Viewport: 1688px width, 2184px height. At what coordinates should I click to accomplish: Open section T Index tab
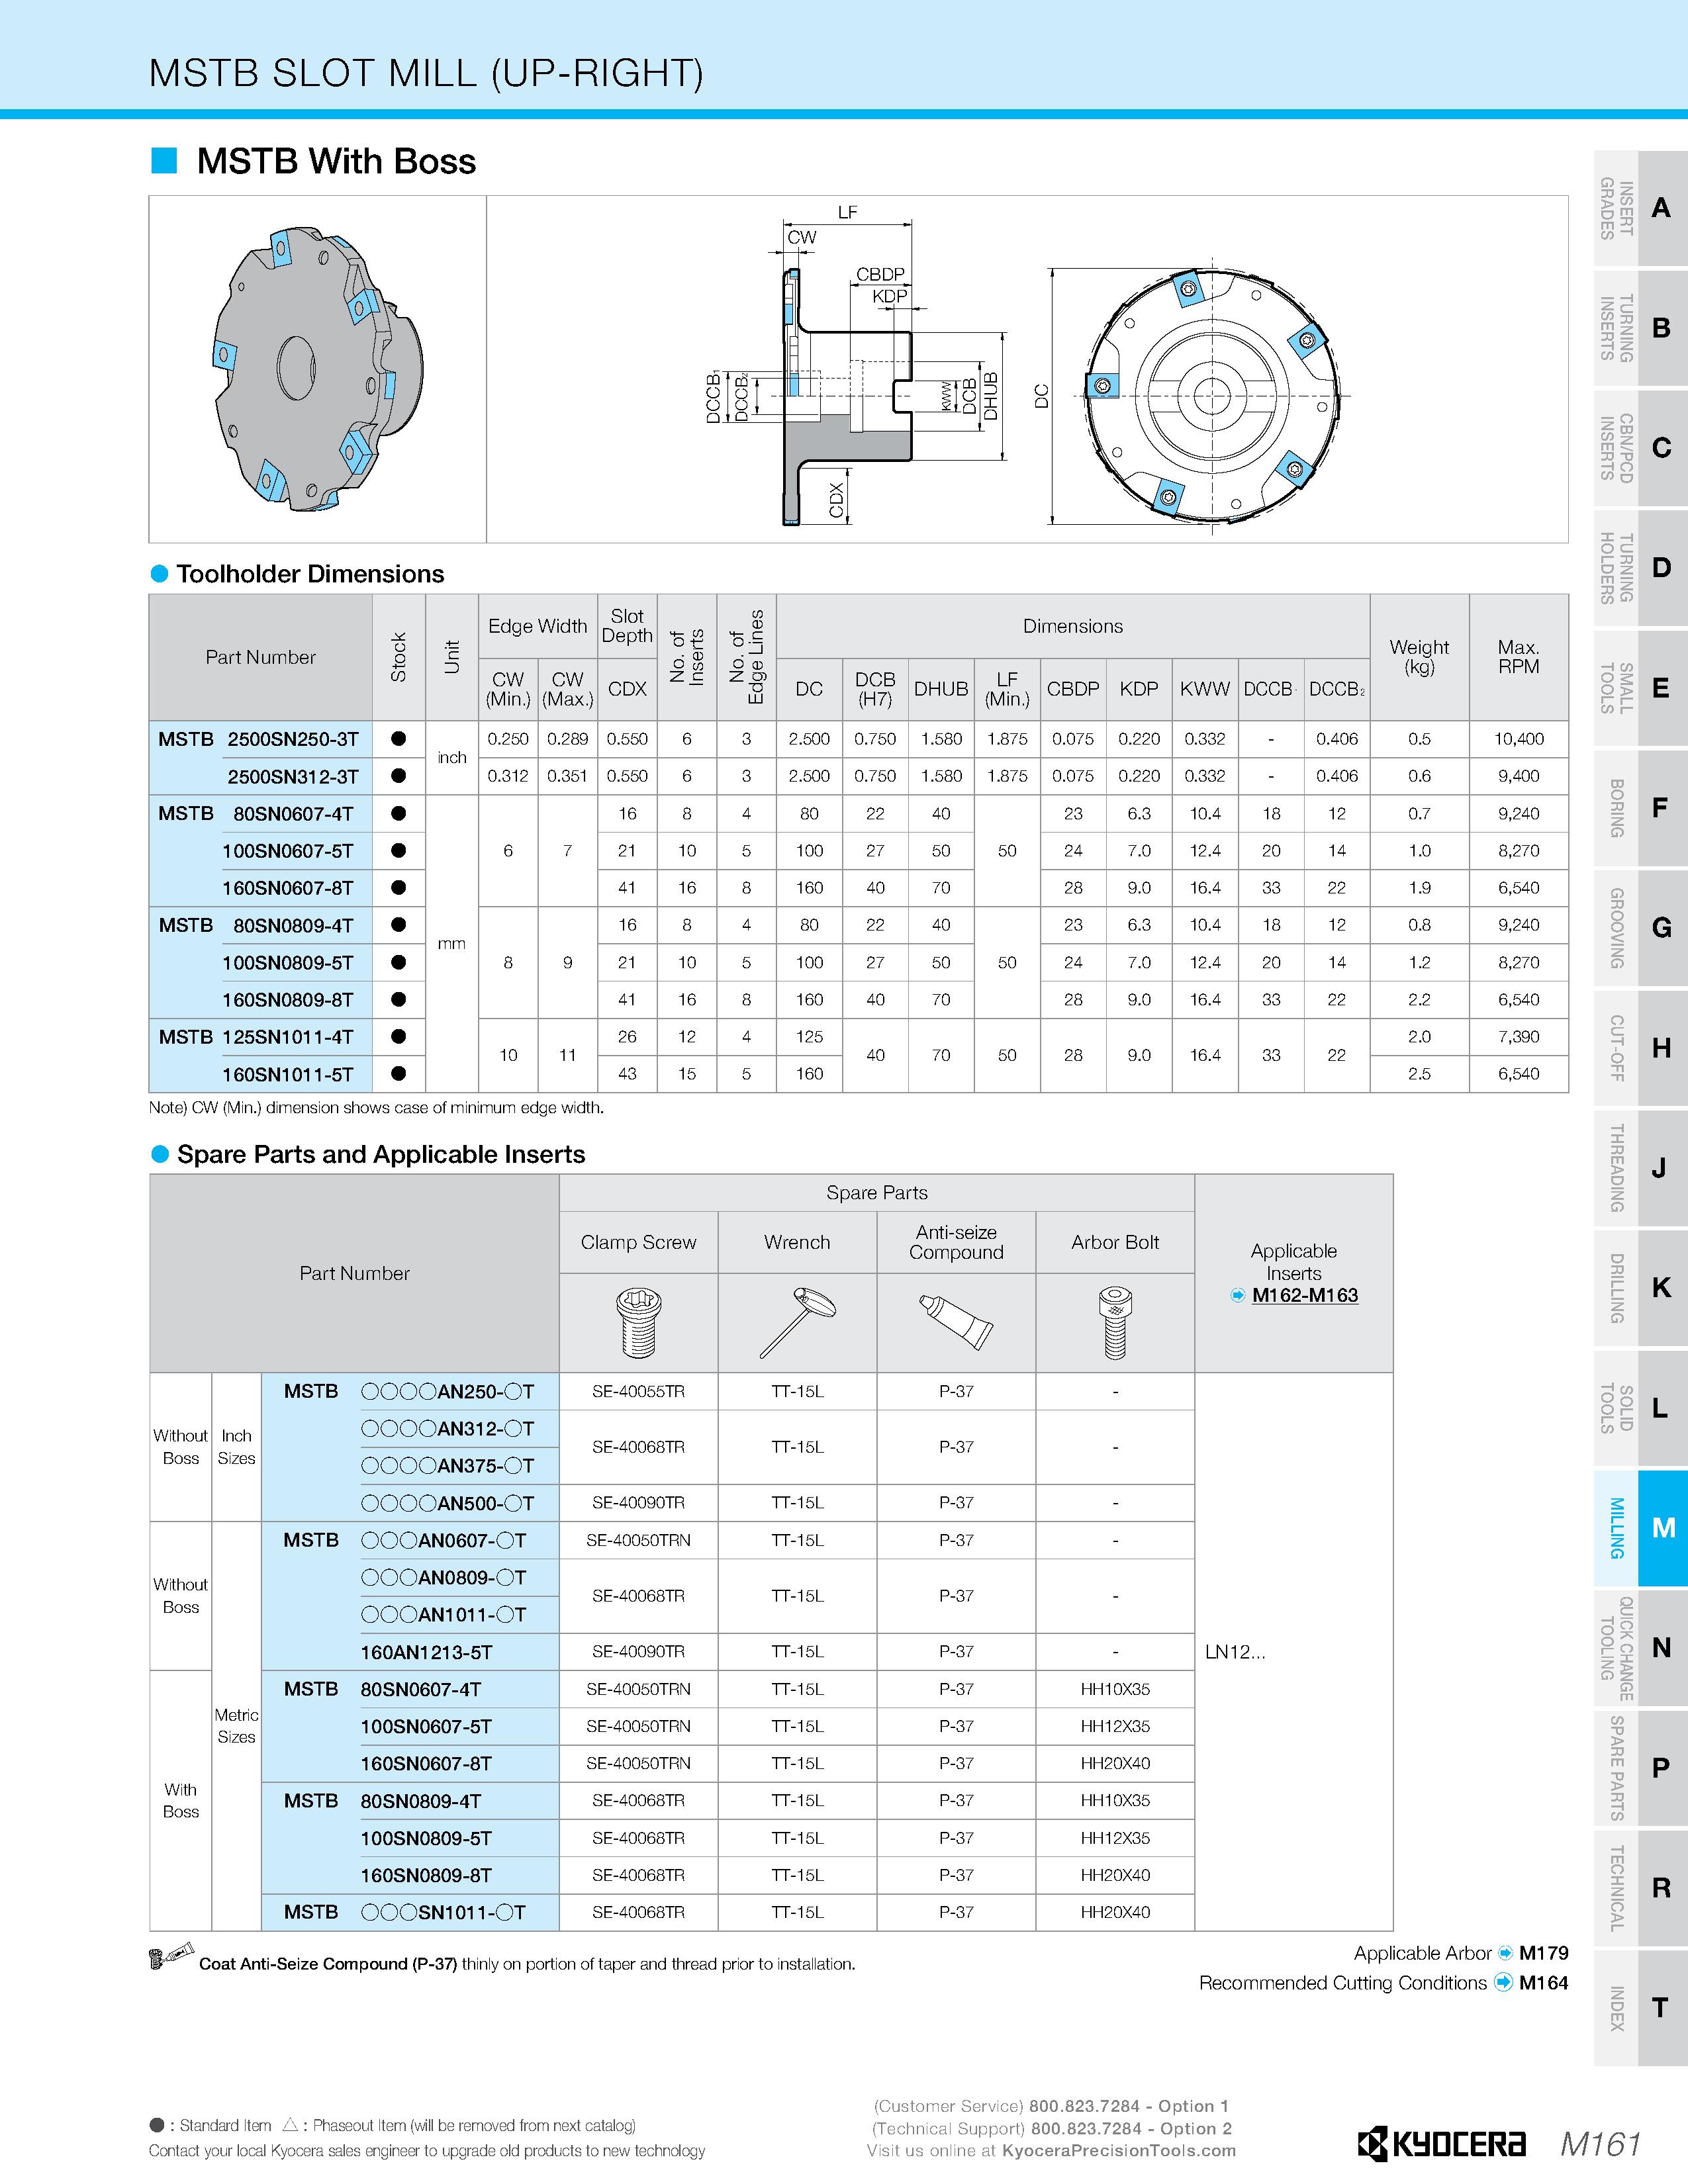point(1640,2008)
